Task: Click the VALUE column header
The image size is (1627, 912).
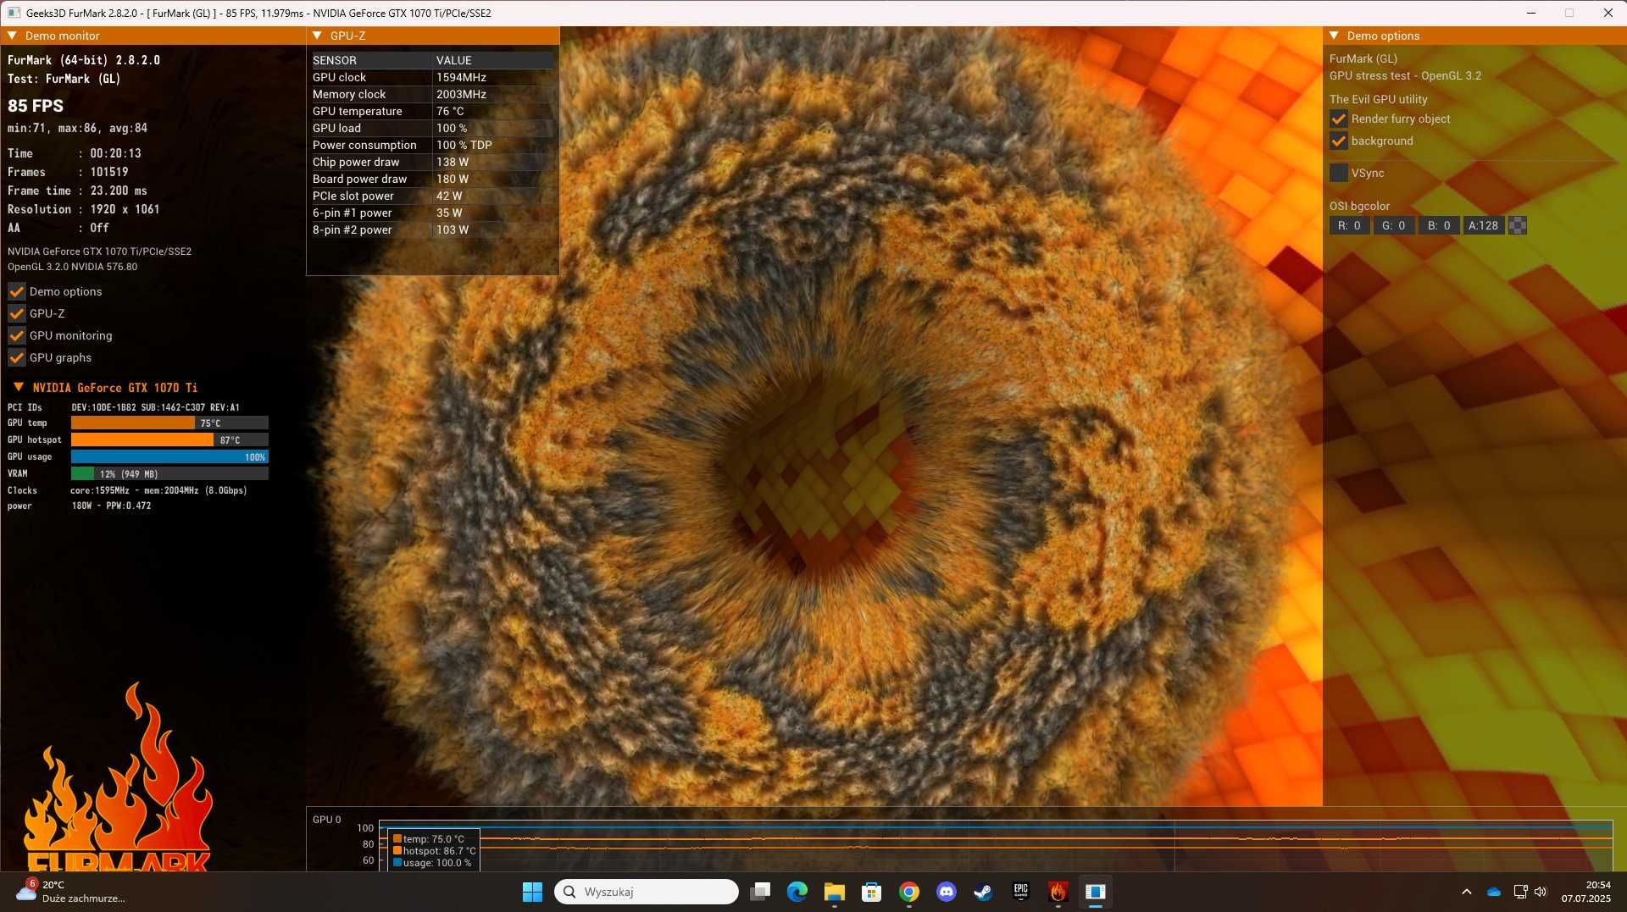Action: click(493, 60)
